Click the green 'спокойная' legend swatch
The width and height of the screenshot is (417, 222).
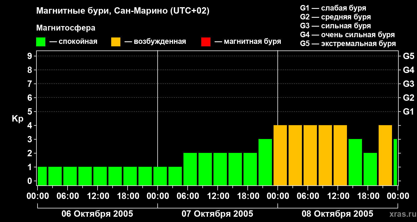(x=41, y=42)
